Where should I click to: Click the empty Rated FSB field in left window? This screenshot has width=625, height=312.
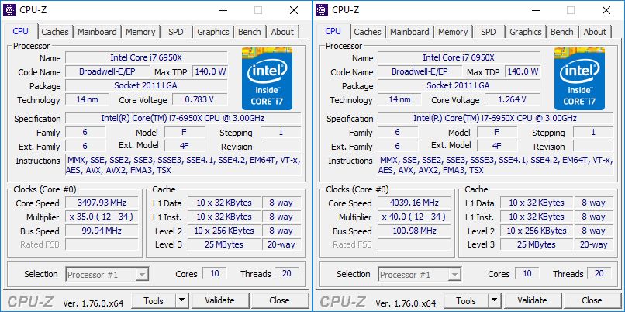coord(102,244)
